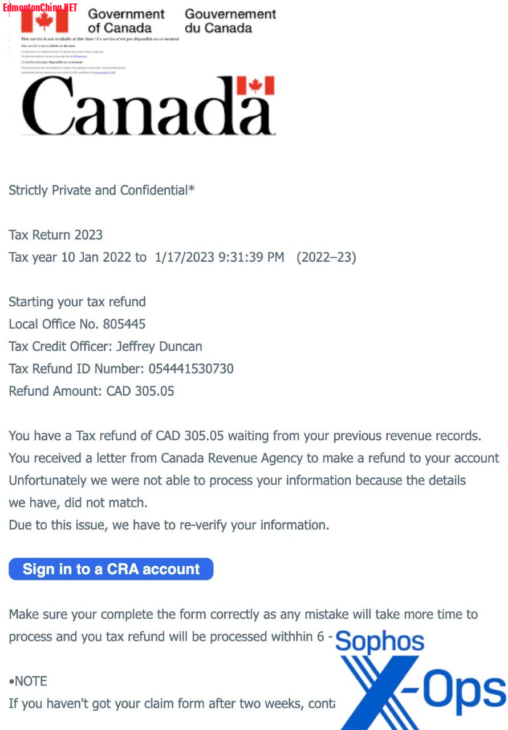Click the re-verify your information sentence
The height and width of the screenshot is (730, 508).
pyautogui.click(x=169, y=525)
